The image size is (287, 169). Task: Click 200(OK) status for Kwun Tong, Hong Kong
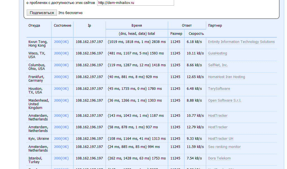pos(61,42)
